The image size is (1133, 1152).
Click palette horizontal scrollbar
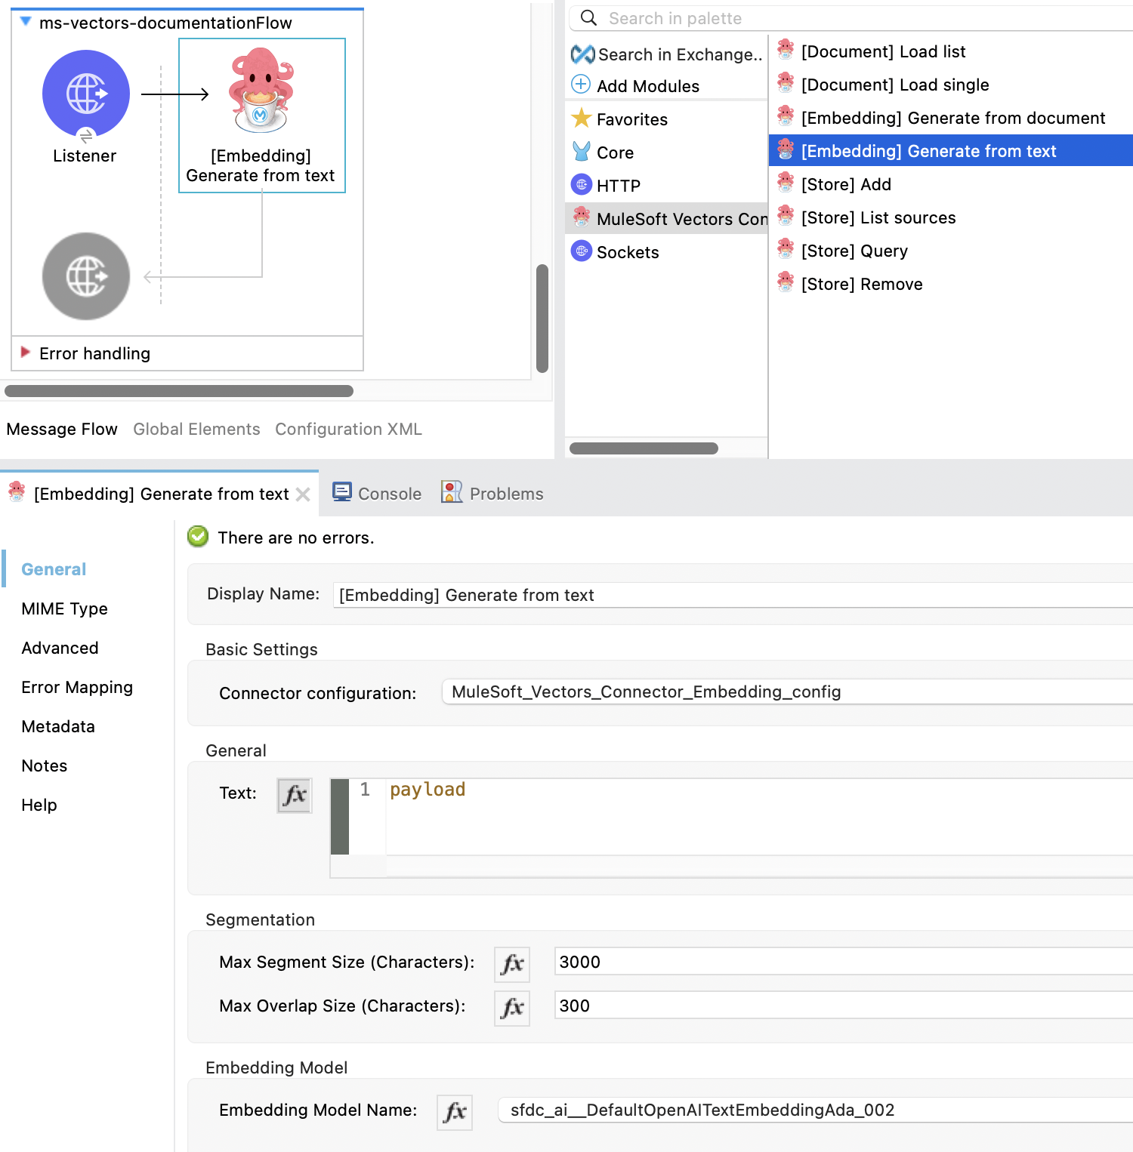click(x=644, y=448)
